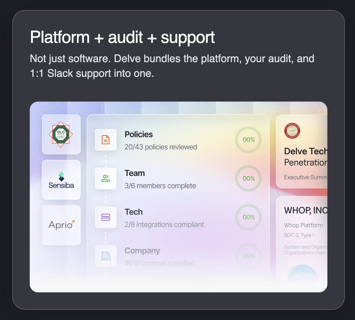Click the Team members icon
Image resolution: width=355 pixels, height=320 pixels.
106,179
